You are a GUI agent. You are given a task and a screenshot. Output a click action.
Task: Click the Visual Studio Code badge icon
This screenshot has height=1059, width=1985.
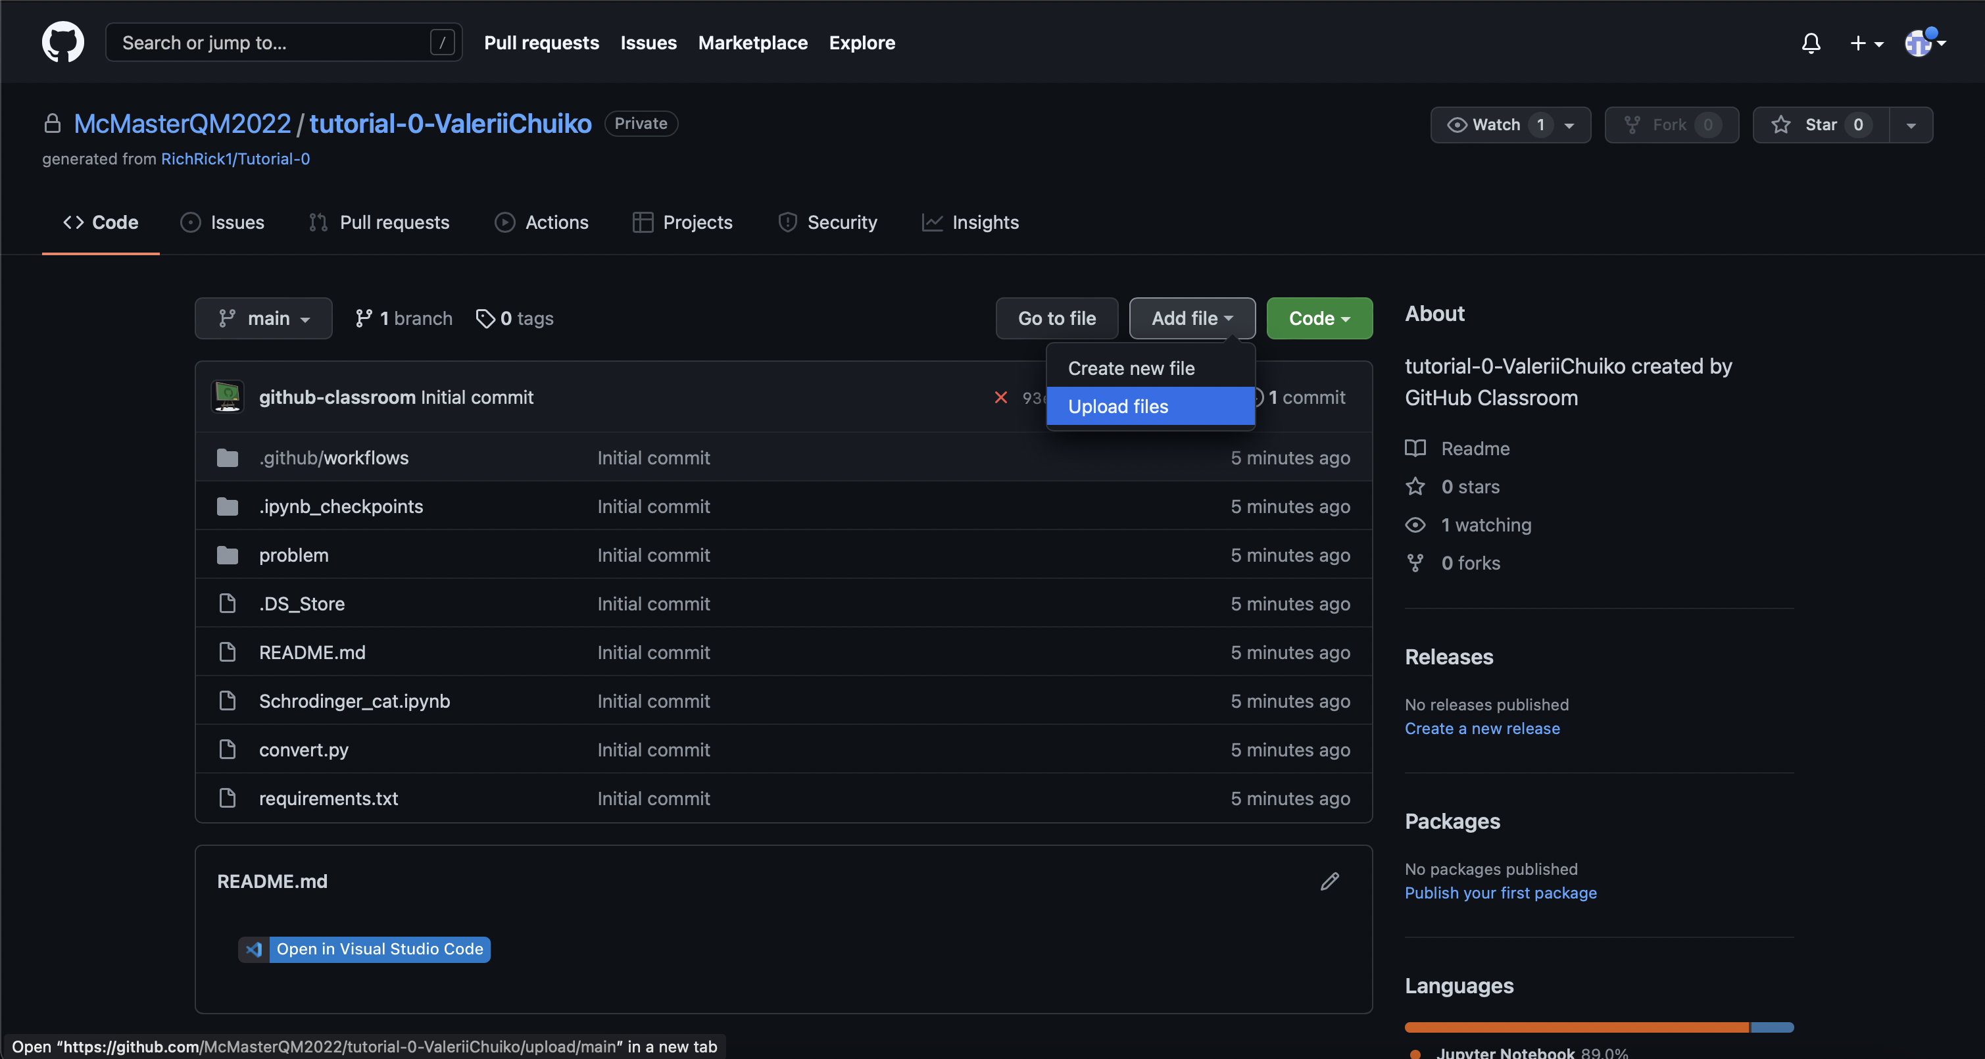point(253,950)
